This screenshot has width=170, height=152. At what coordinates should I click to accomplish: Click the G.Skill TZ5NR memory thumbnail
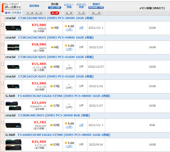(x=13, y=145)
